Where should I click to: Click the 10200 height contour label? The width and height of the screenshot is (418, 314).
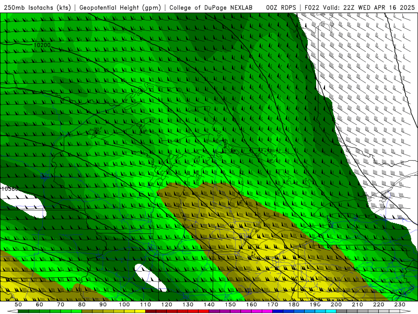[42, 45]
